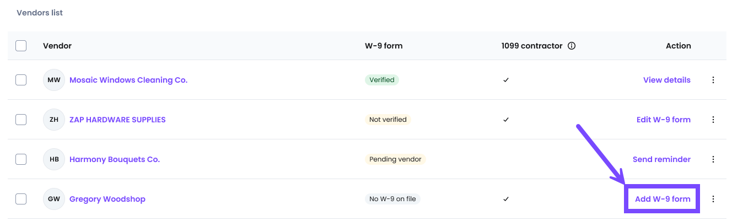Click View details for Mosaic Windows
The width and height of the screenshot is (732, 221).
pyautogui.click(x=666, y=80)
